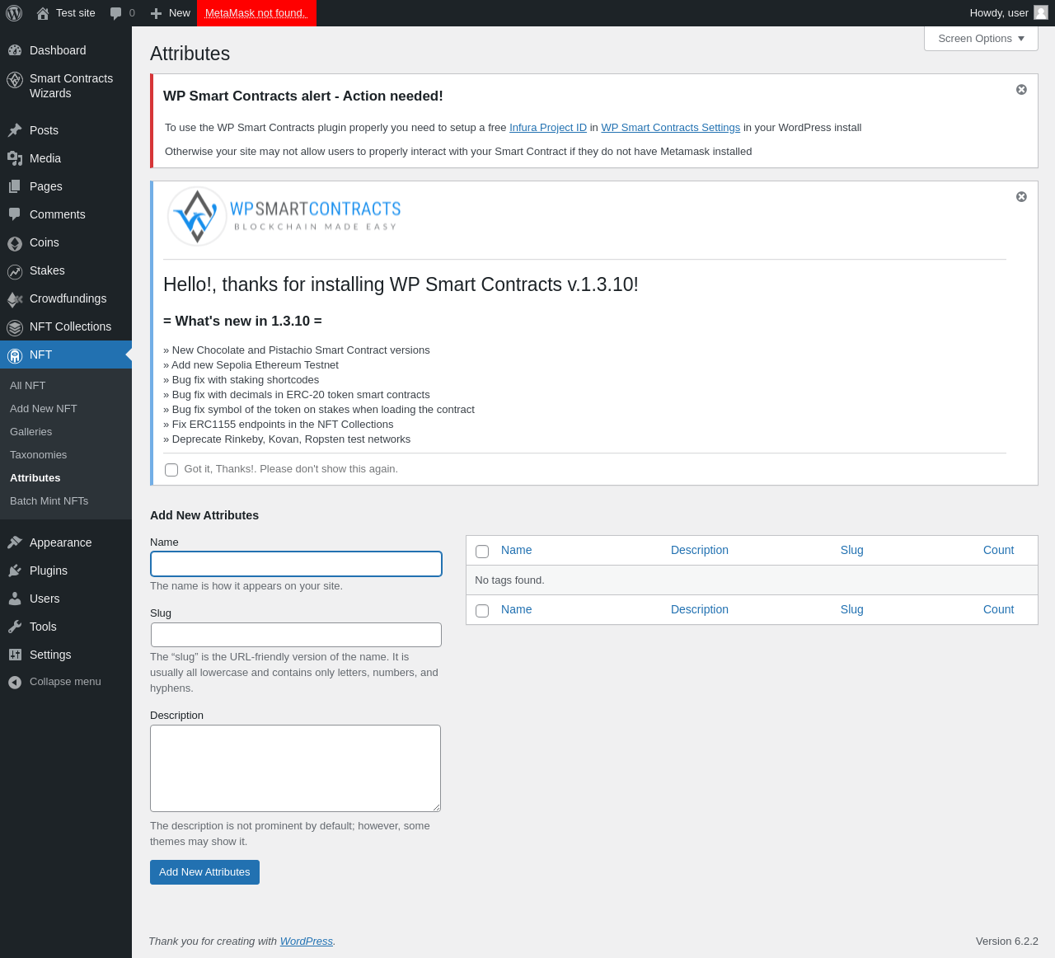Click the Add New Attributes button
Viewport: 1055px width, 958px height.
pos(204,872)
